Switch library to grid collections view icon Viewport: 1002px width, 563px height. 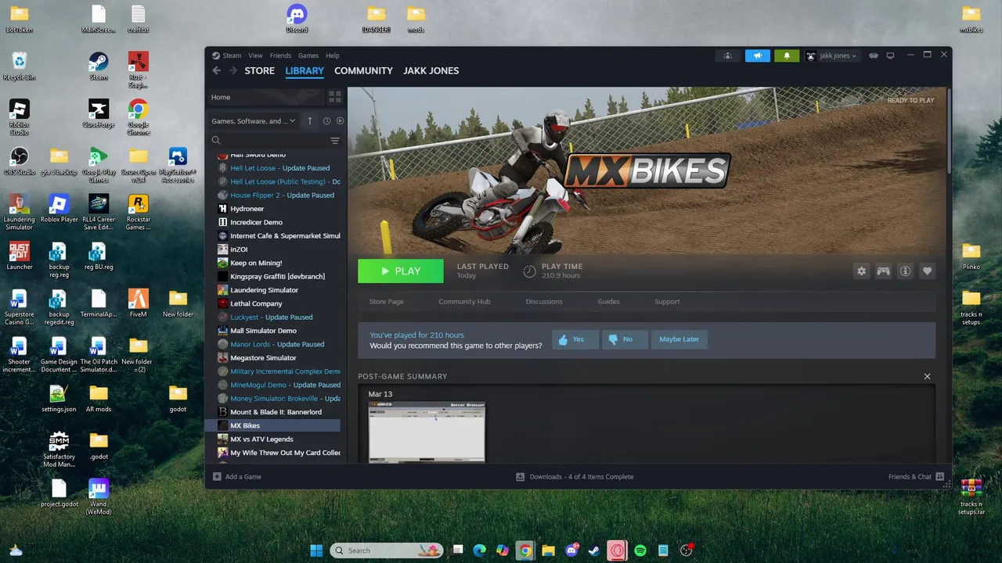pyautogui.click(x=334, y=97)
